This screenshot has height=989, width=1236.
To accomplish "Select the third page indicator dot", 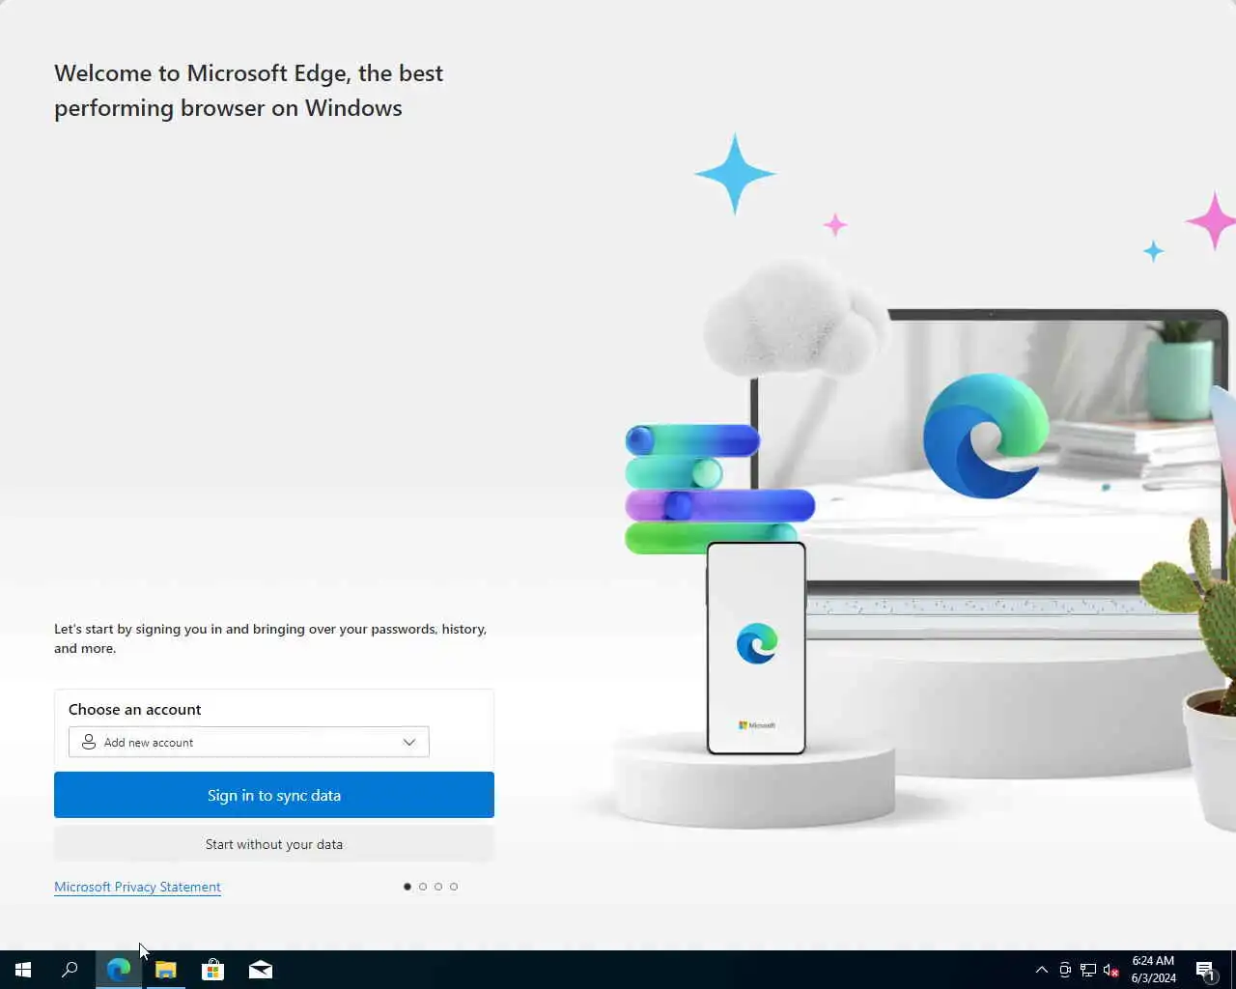I will pos(438,887).
